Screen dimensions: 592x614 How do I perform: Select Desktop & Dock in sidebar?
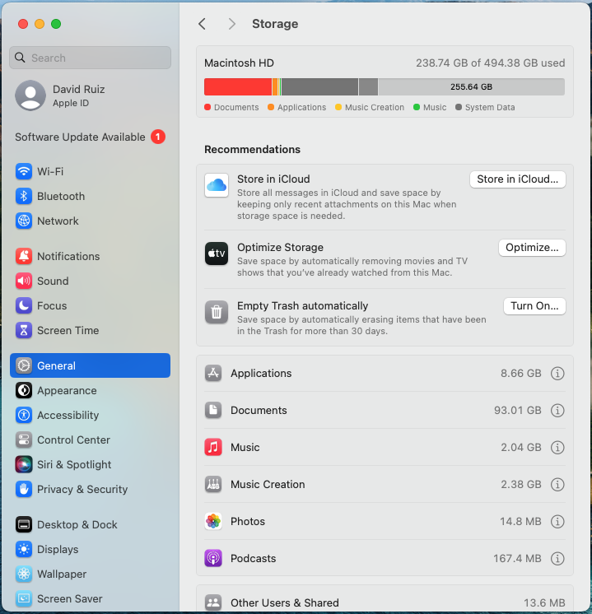coord(77,525)
